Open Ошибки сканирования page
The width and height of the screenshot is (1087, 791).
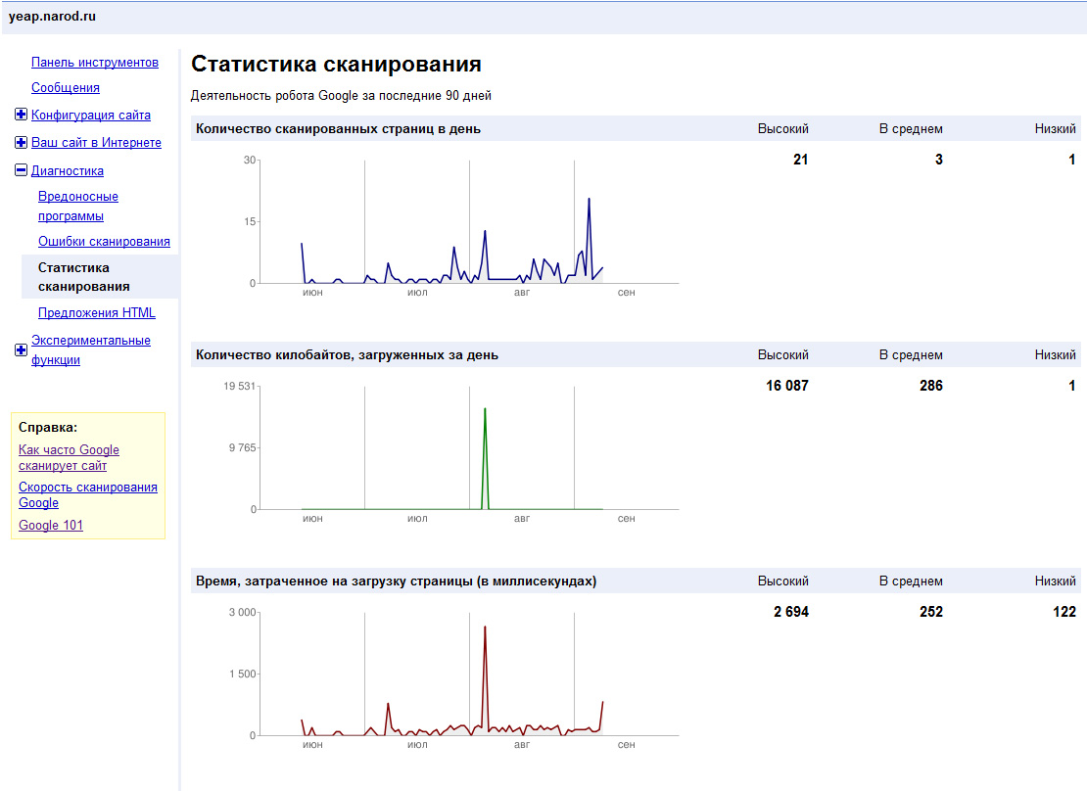coord(104,242)
